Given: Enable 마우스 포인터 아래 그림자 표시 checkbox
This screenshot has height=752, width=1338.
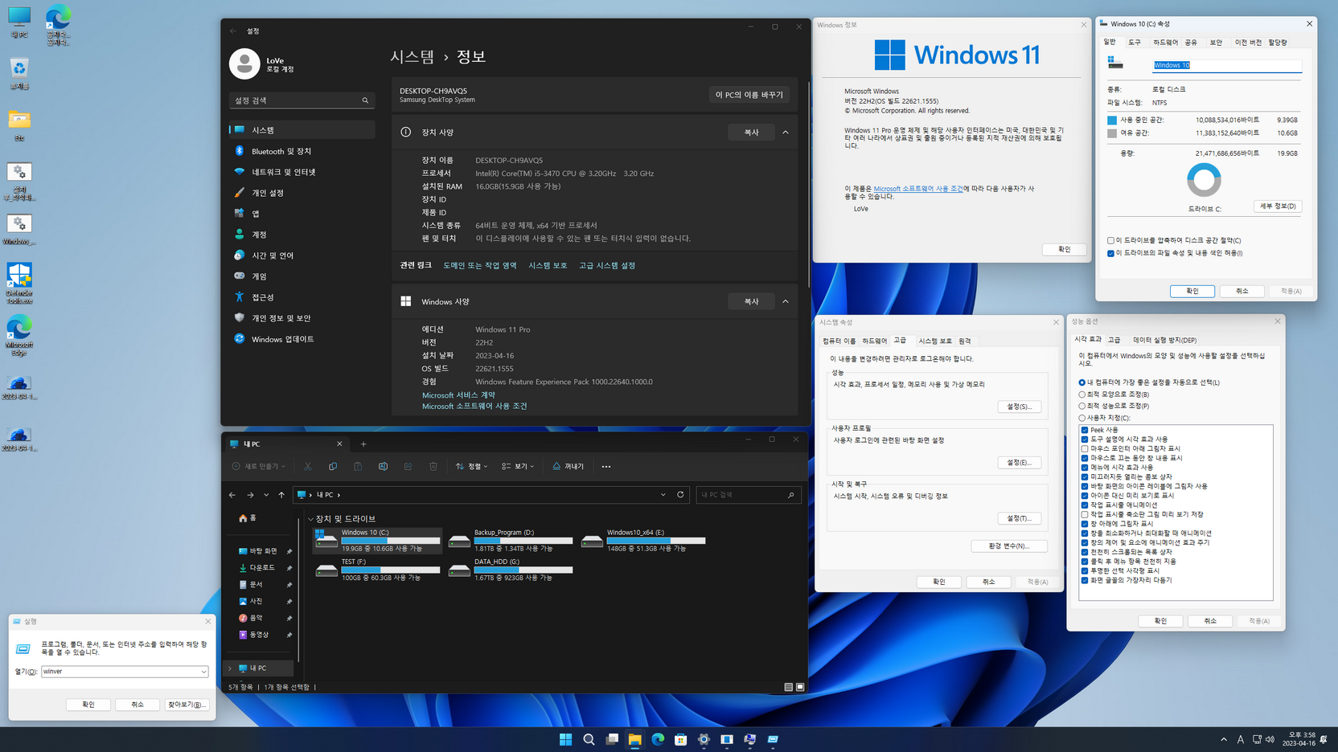Looking at the screenshot, I should [1085, 448].
